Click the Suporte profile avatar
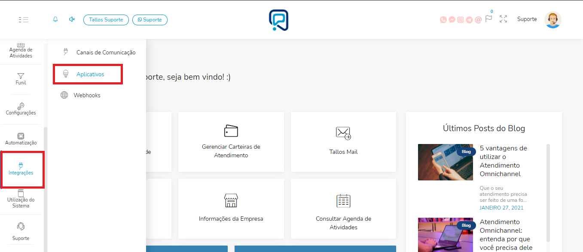583x252 pixels. pos(553,19)
